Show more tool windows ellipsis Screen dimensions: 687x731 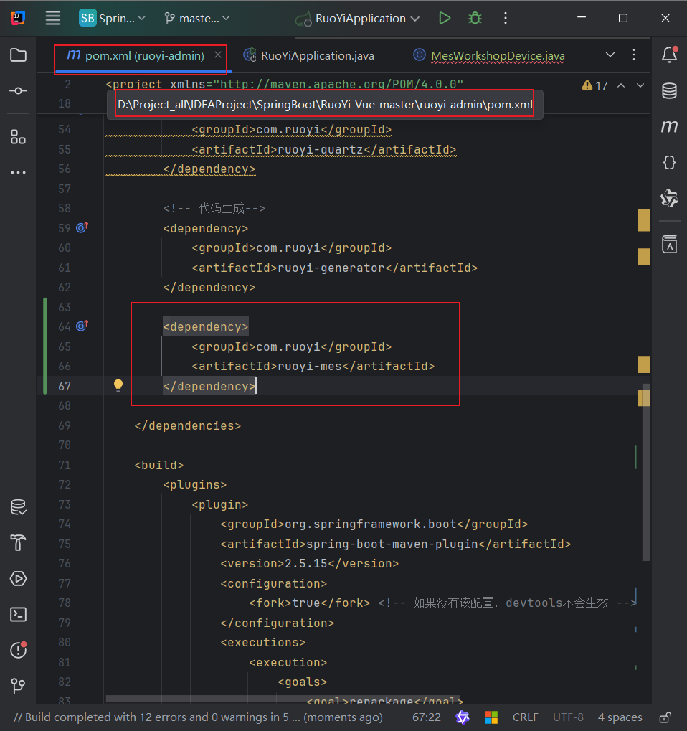[x=18, y=172]
